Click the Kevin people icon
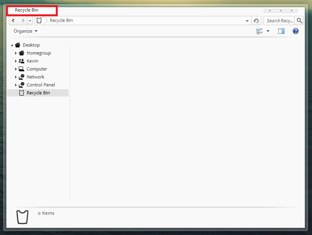This screenshot has height=235, width=312. 22,61
